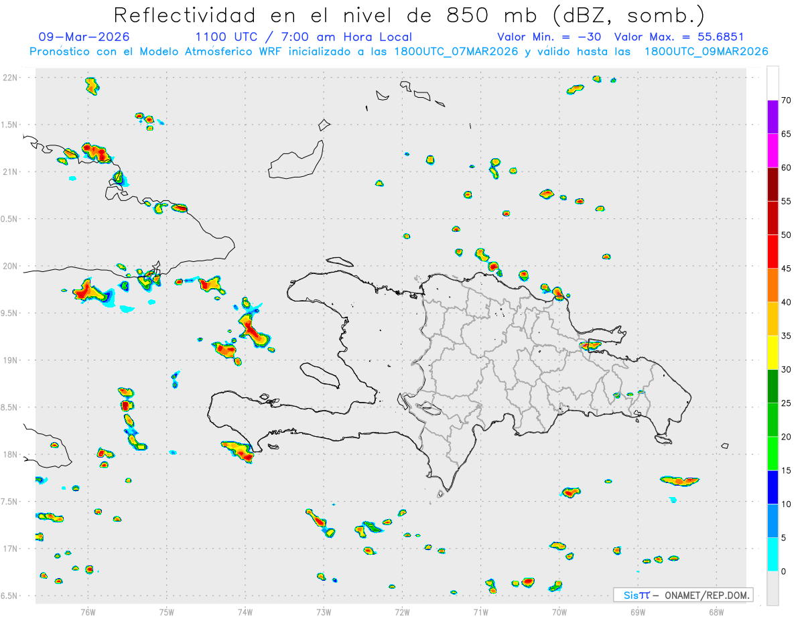Click the '70' label on the colour scale
804x621 pixels.
coord(787,100)
